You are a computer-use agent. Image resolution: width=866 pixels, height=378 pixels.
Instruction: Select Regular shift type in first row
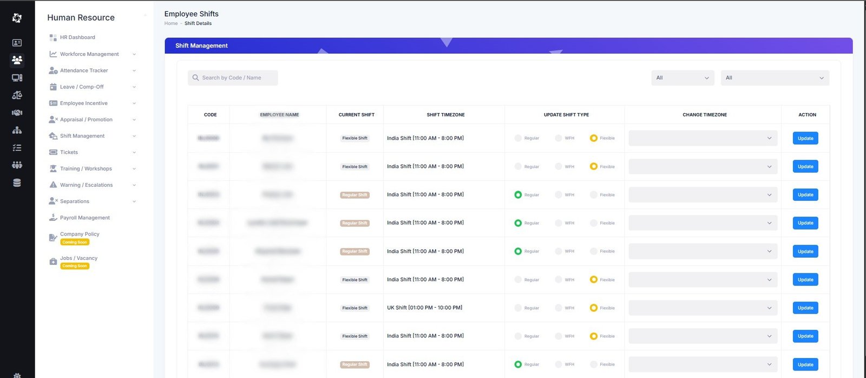518,138
